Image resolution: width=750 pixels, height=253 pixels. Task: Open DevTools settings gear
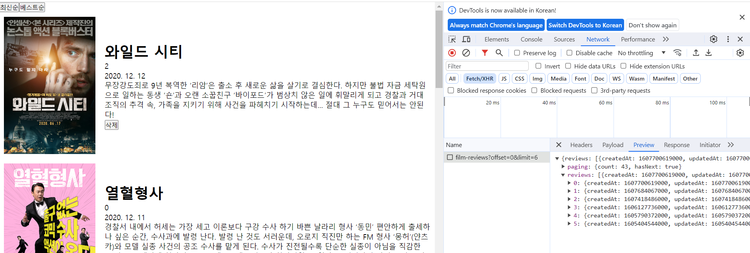[x=714, y=39]
